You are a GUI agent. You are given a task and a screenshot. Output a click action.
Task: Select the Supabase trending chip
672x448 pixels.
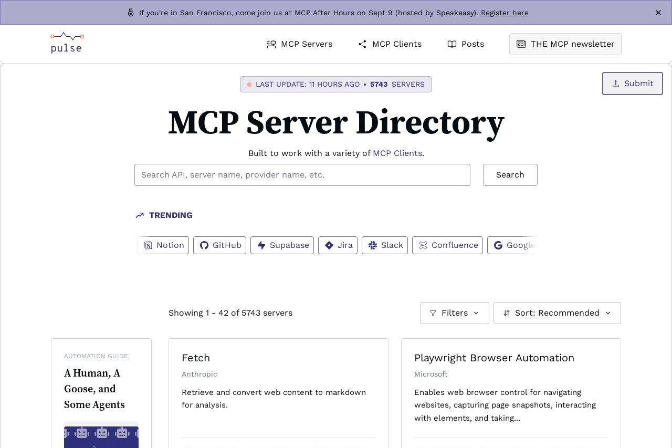(x=282, y=245)
